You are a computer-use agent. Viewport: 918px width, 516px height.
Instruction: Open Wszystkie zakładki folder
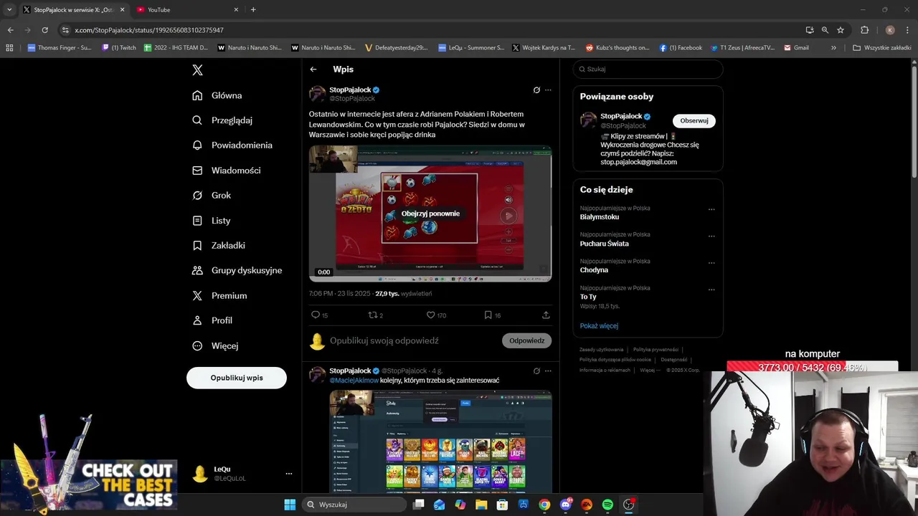[882, 48]
